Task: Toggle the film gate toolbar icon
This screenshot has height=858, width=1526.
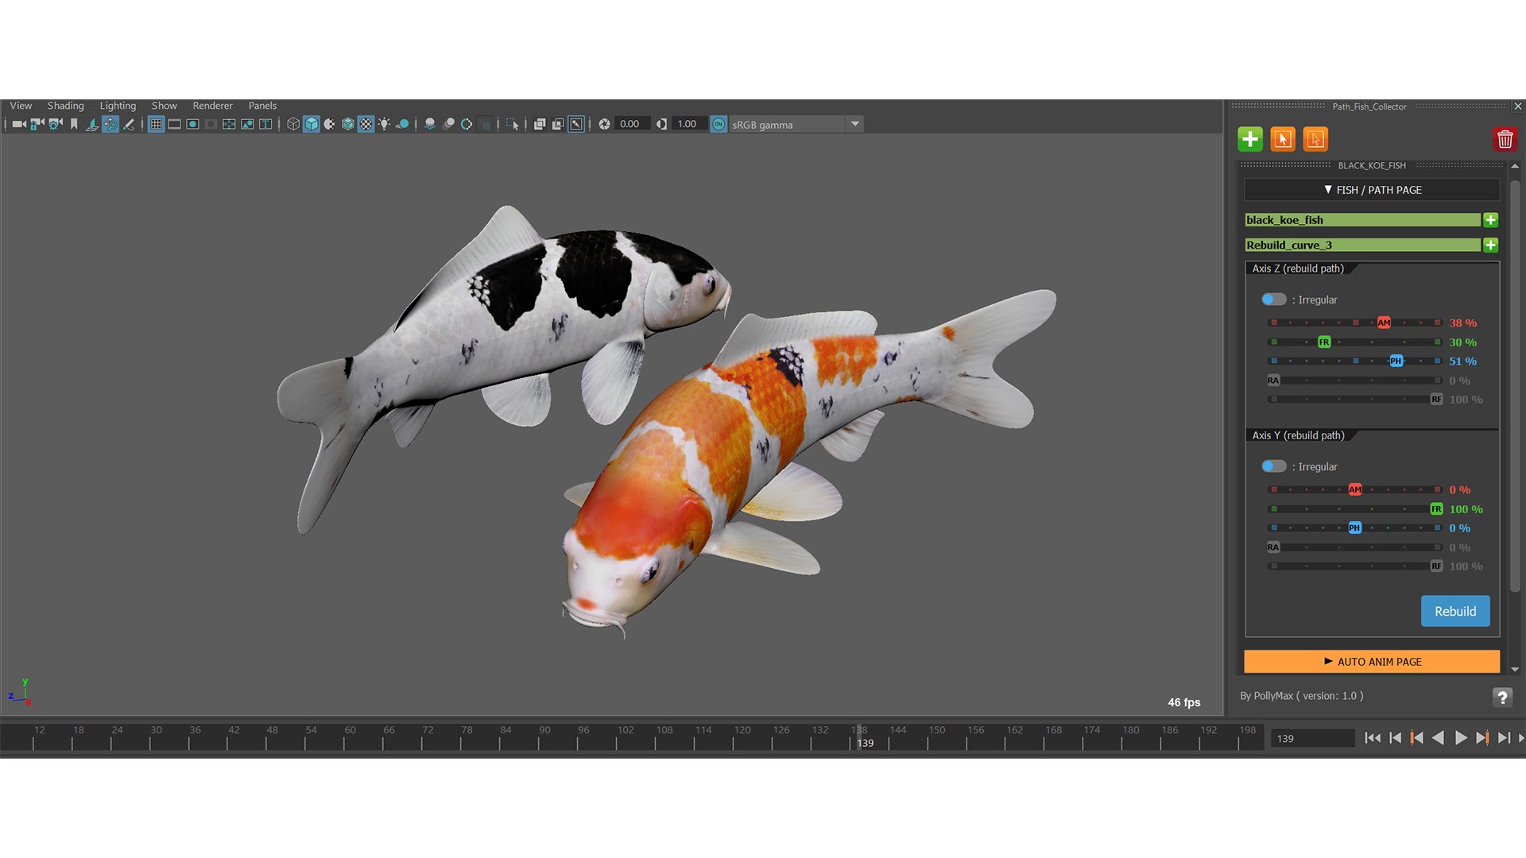Action: point(174,124)
